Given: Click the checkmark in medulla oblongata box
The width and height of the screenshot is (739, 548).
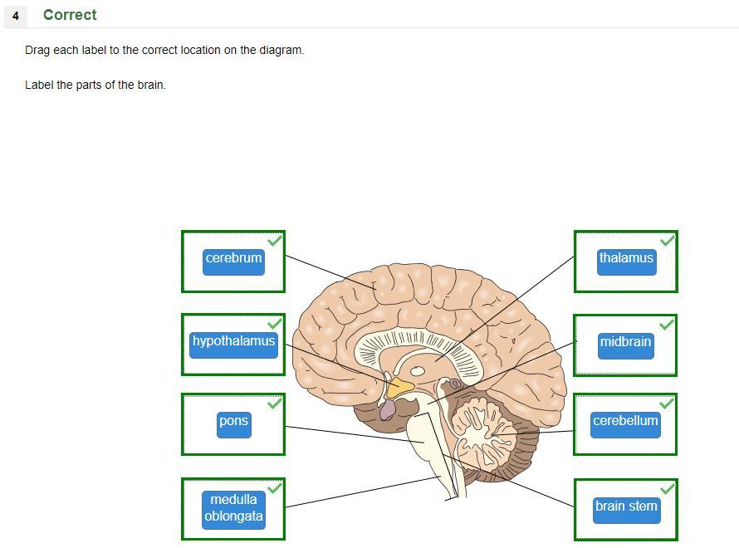Looking at the screenshot, I should (x=275, y=487).
